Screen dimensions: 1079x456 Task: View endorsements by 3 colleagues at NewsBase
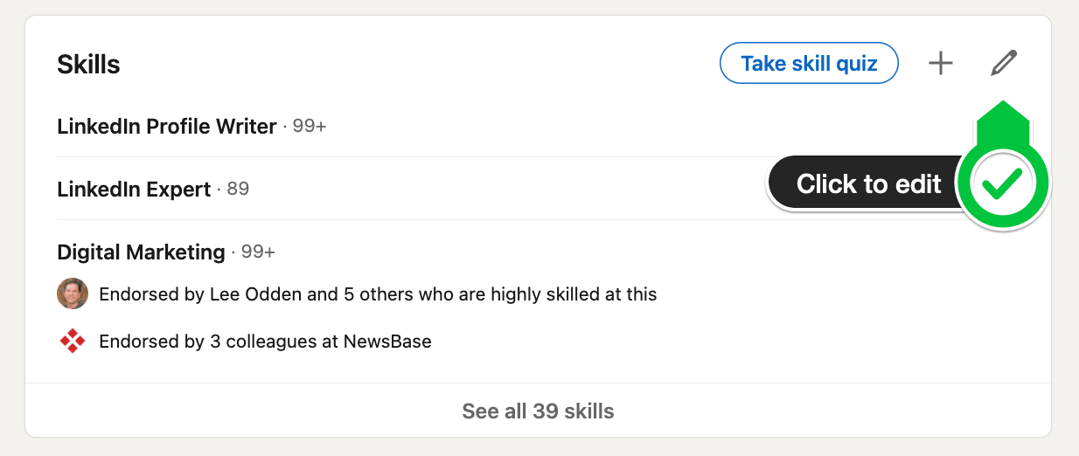pyautogui.click(x=265, y=342)
